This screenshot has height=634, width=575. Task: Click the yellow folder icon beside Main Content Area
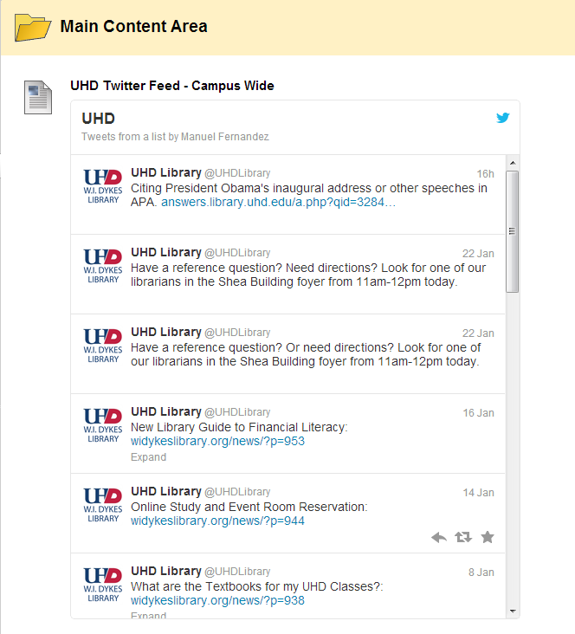tap(33, 27)
